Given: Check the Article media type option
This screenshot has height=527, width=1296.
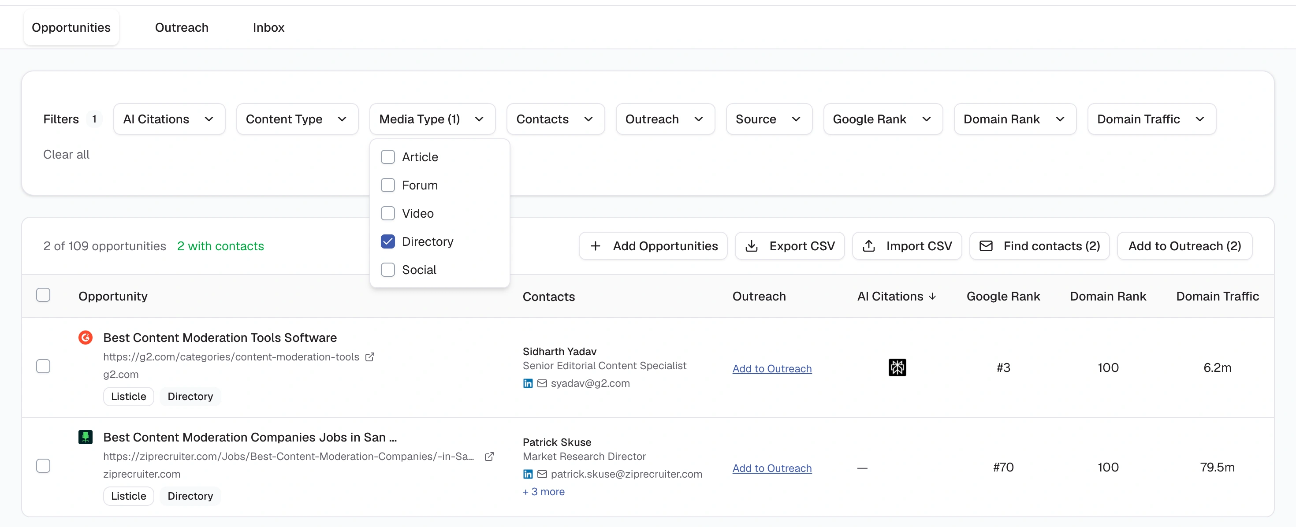Looking at the screenshot, I should (x=388, y=157).
